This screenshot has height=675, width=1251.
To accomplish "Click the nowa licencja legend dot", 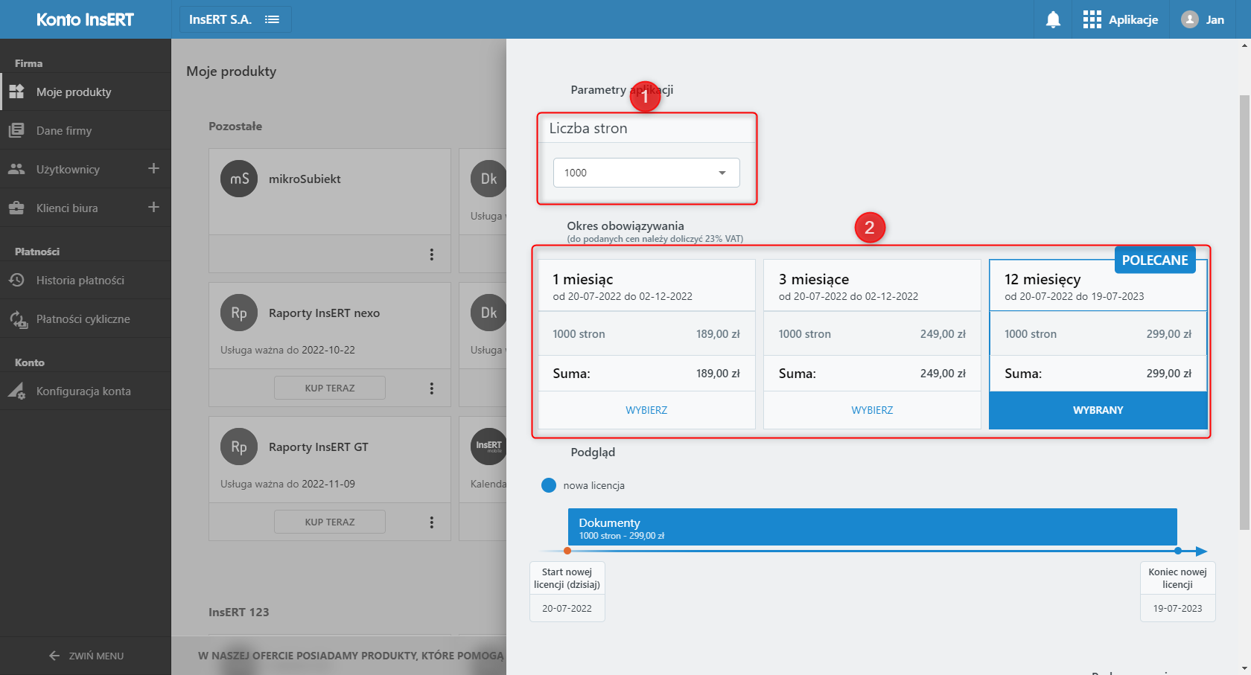I will tap(549, 485).
